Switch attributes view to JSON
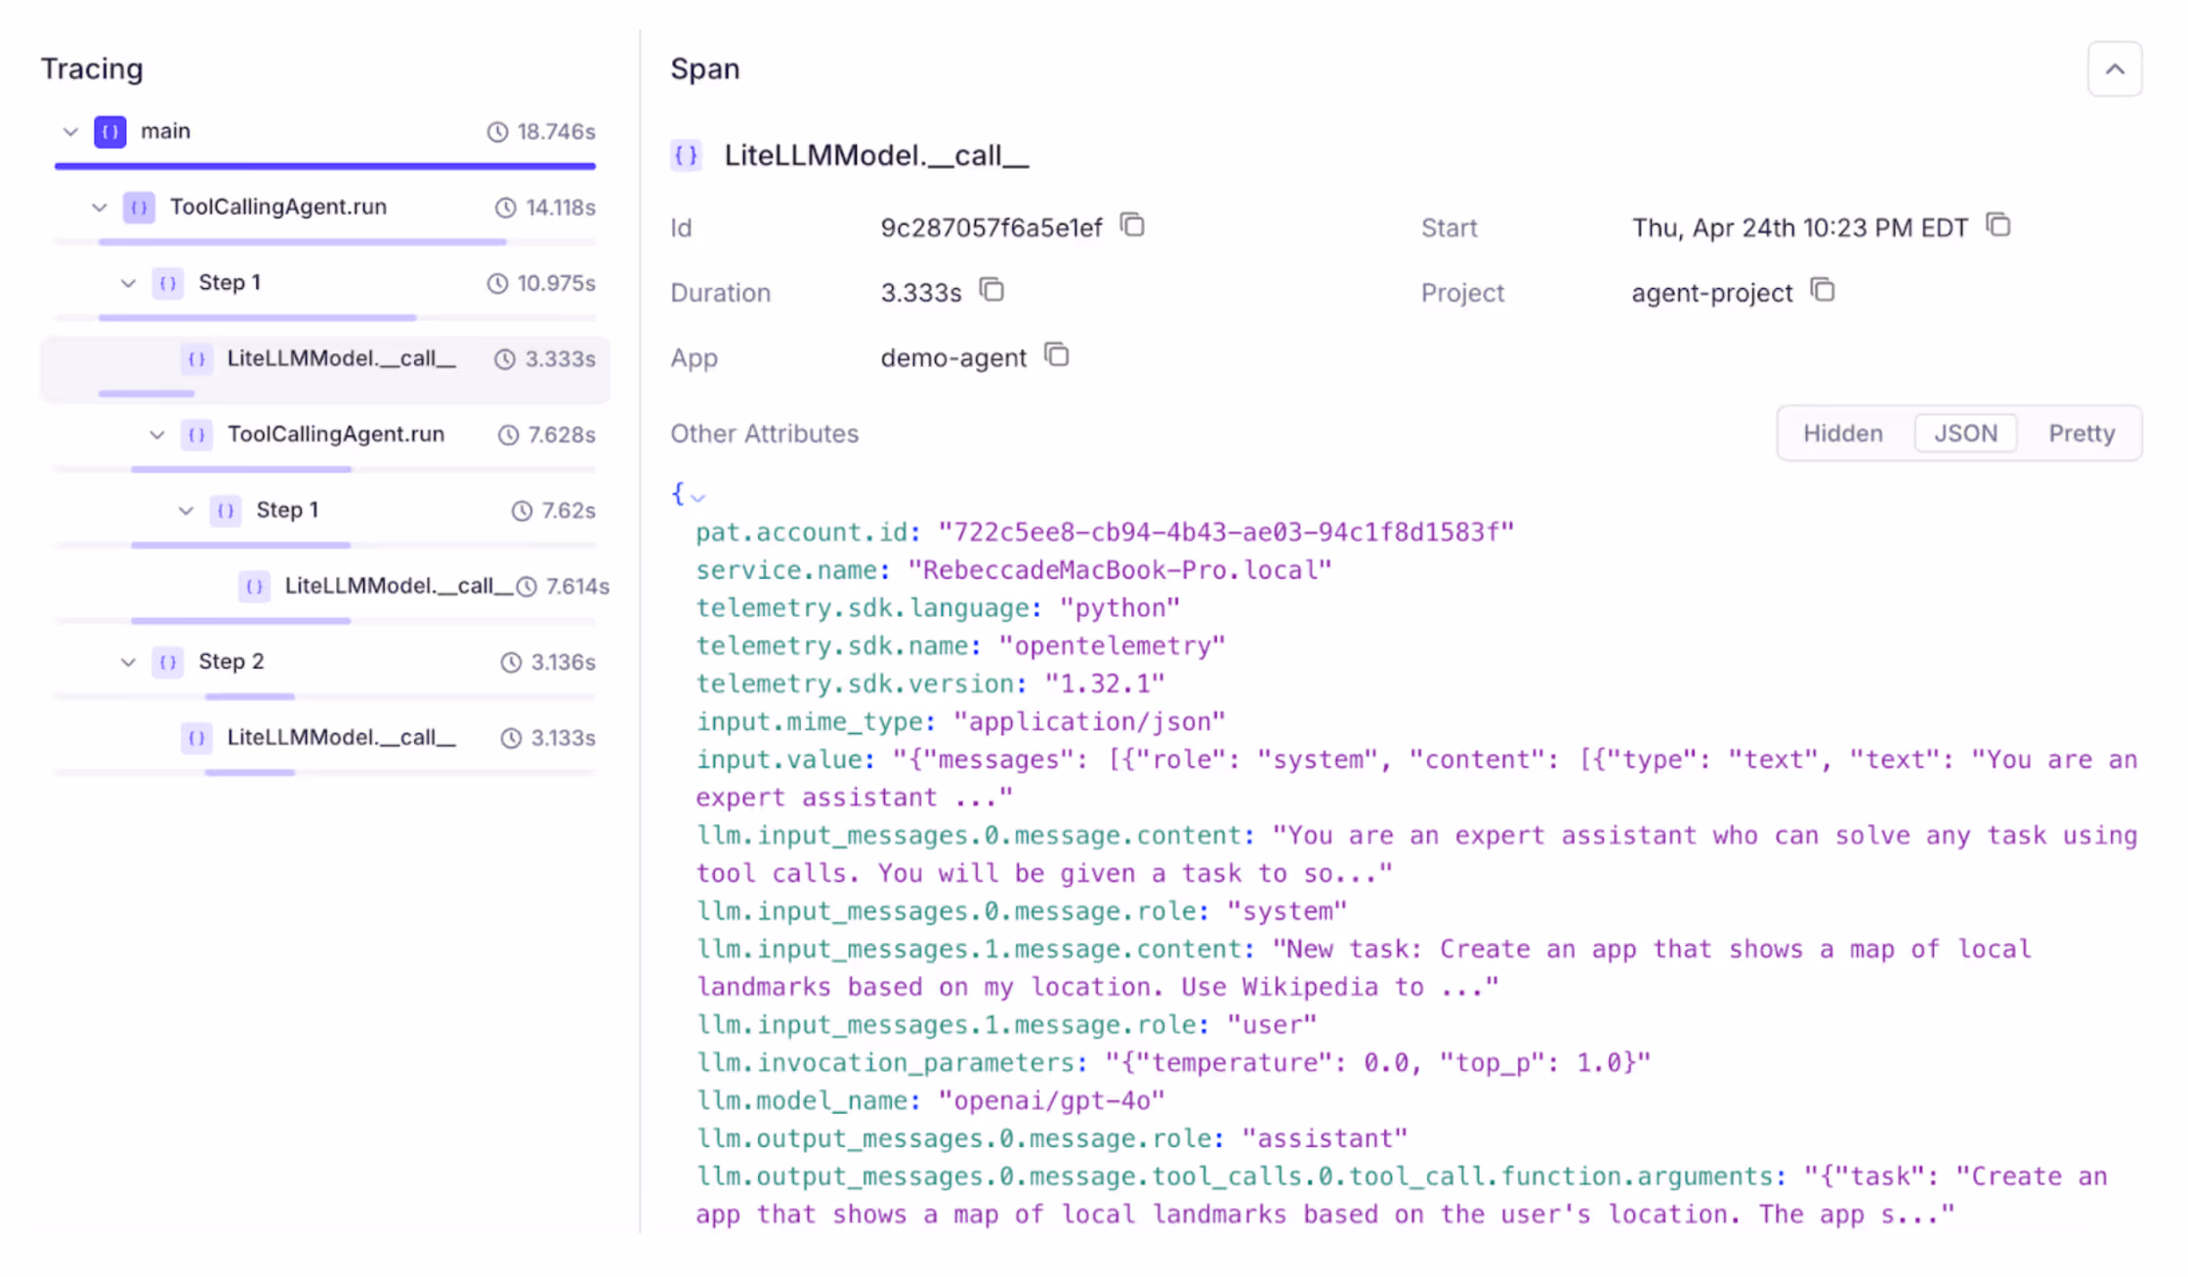 coord(1965,433)
